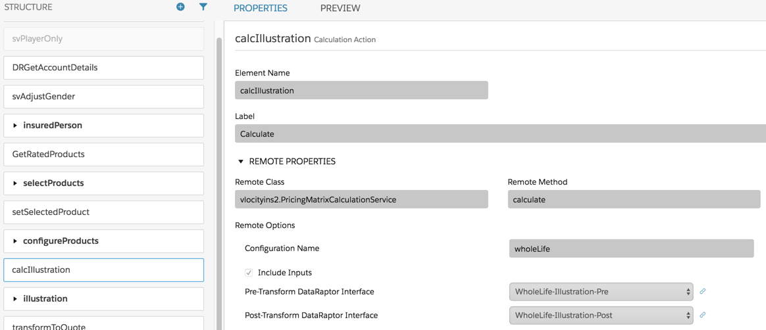The height and width of the screenshot is (330, 766).
Task: Click the STRUCTURE panel heading
Action: coord(28,7)
